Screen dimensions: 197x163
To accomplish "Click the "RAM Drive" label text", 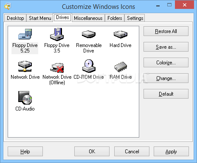I will [x=121, y=77].
